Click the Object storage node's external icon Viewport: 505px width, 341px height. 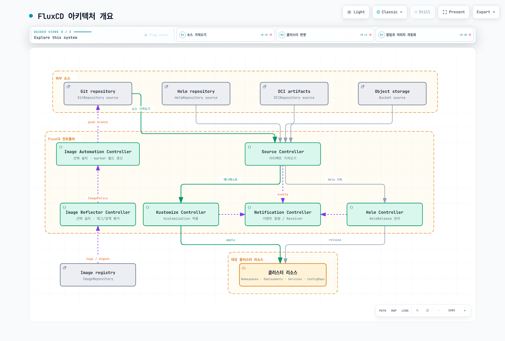(363, 87)
